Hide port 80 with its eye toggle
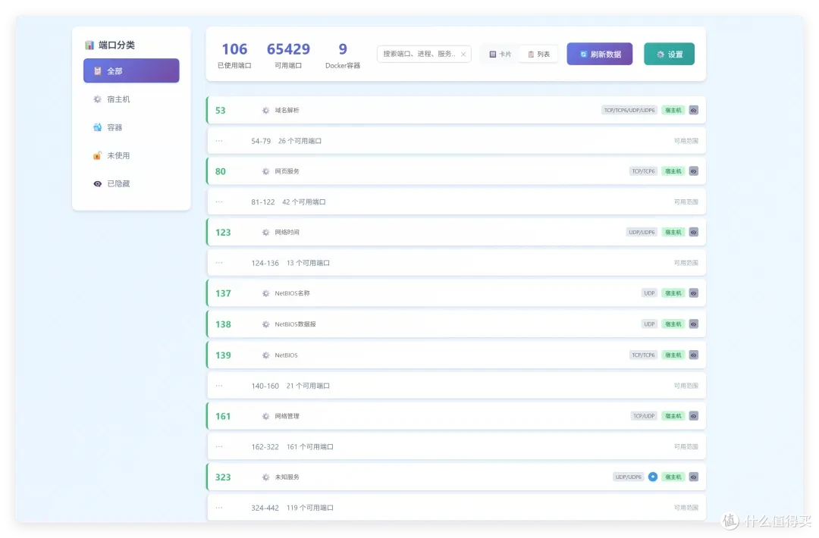Screen dimensions: 819x538 694,171
